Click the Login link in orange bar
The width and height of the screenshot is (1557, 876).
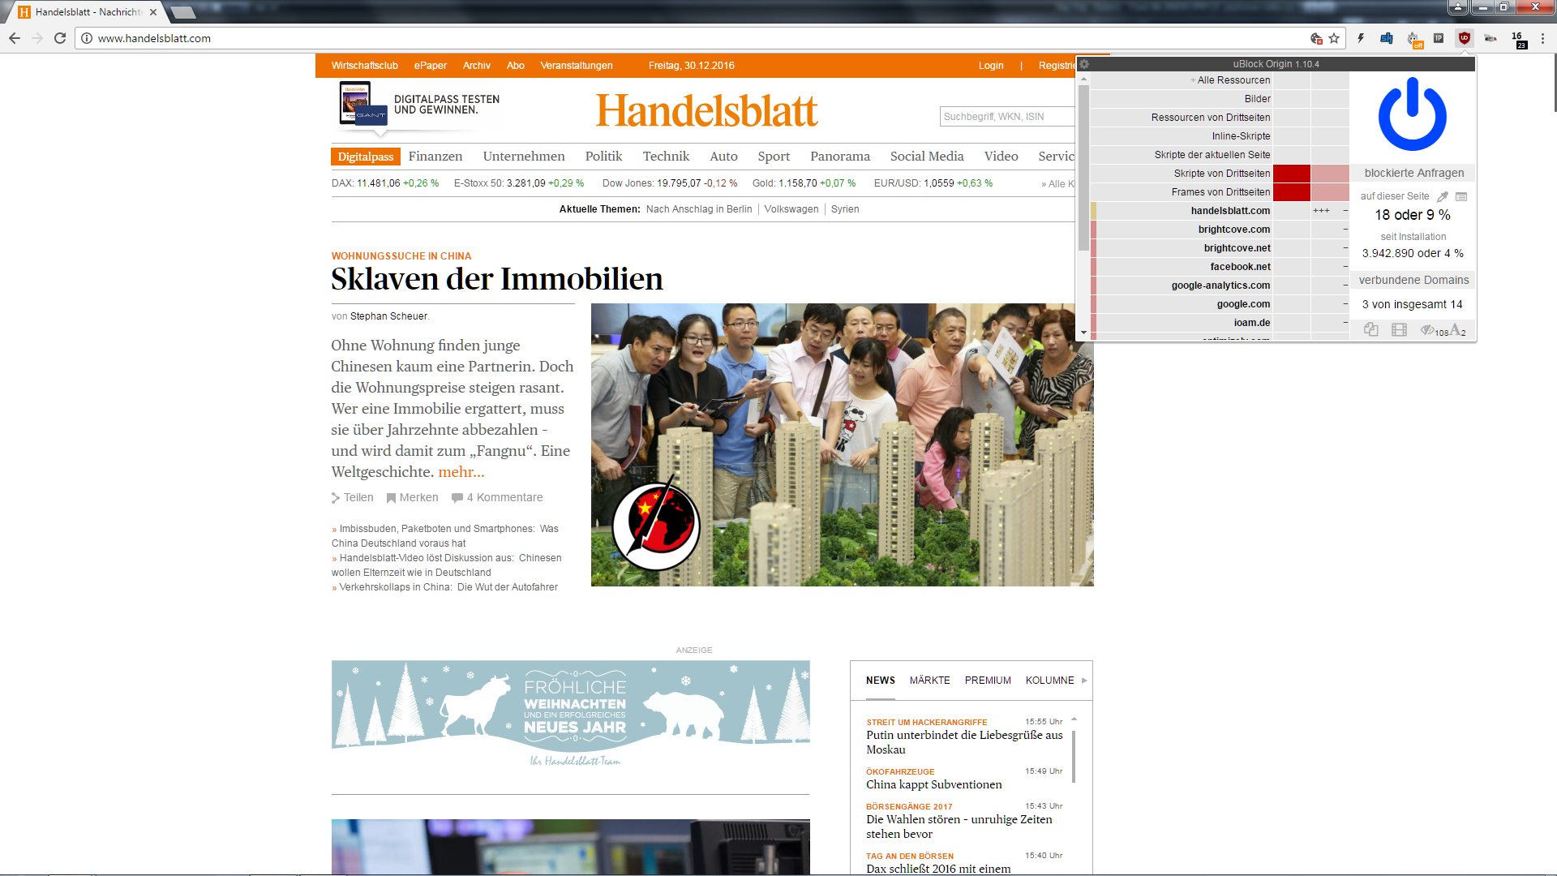pyautogui.click(x=990, y=66)
